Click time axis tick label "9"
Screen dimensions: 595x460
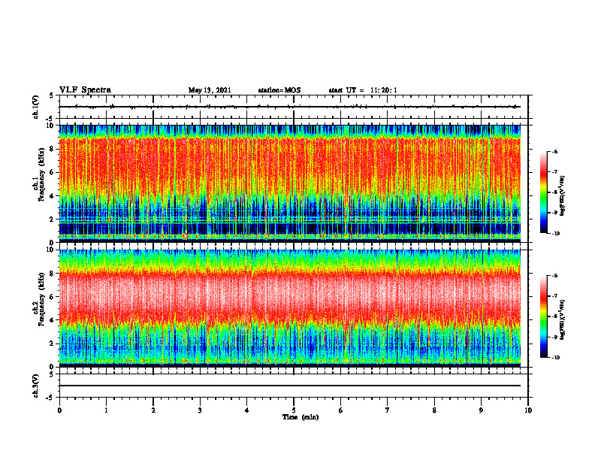click(481, 410)
